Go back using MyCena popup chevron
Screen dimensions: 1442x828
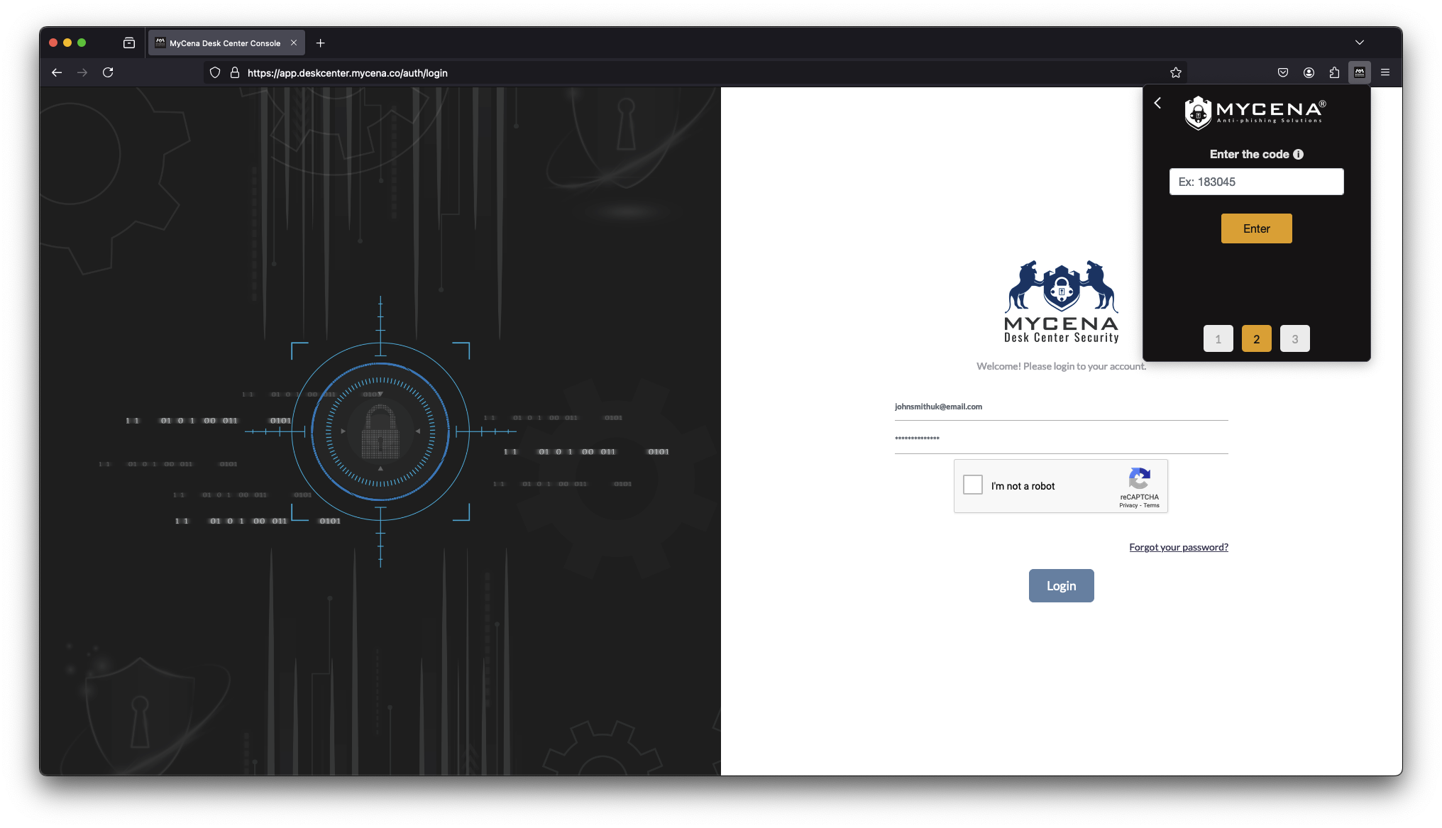pos(1157,103)
